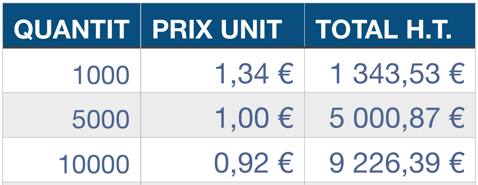Click the TOTAL H.T. column header
This screenshot has height=185, width=478.
click(383, 29)
